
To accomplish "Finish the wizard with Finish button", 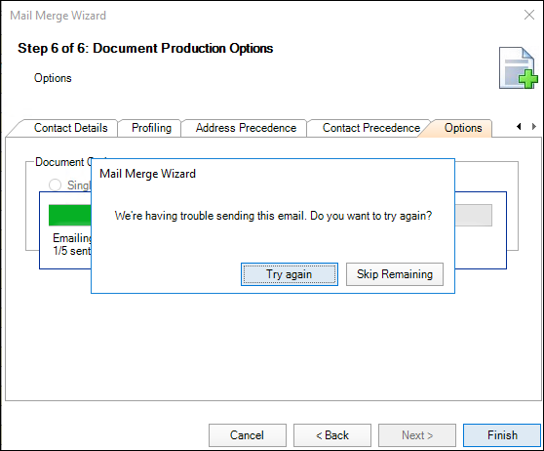I will coord(502,435).
